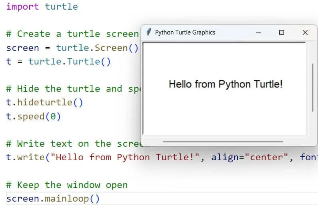Click the "# Keep the window open" comment

point(67,185)
